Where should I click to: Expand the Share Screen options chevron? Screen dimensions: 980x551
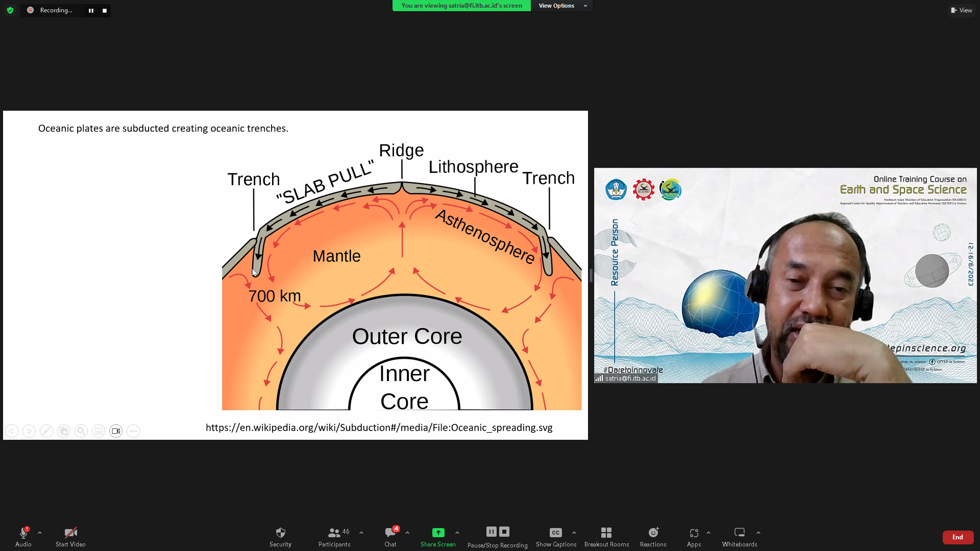457,532
